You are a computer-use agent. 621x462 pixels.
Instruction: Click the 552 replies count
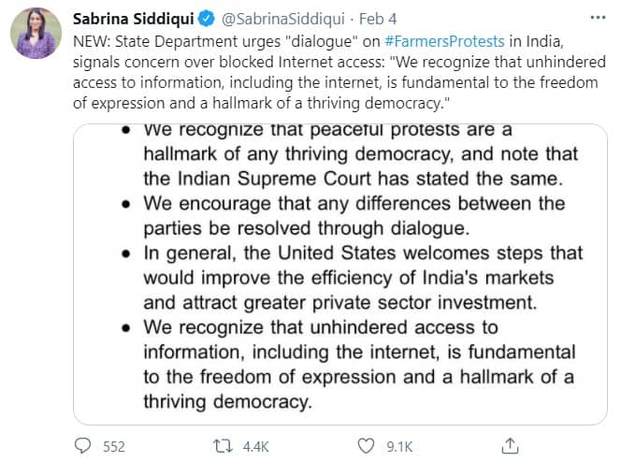[113, 446]
